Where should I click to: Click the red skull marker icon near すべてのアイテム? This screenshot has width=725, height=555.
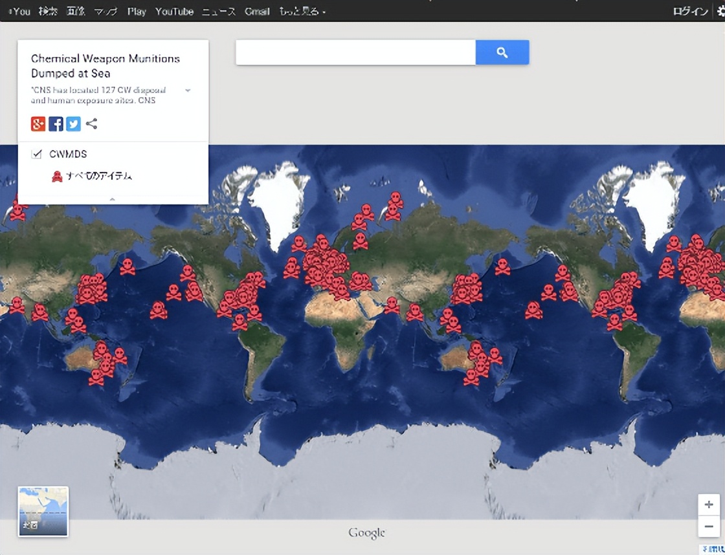pyautogui.click(x=58, y=175)
